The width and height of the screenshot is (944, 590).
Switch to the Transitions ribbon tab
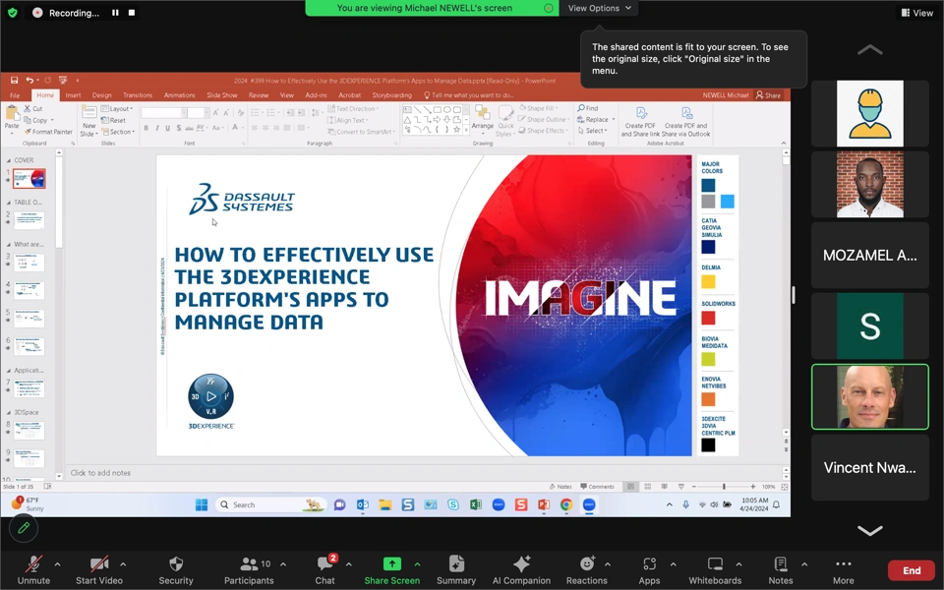tap(138, 95)
